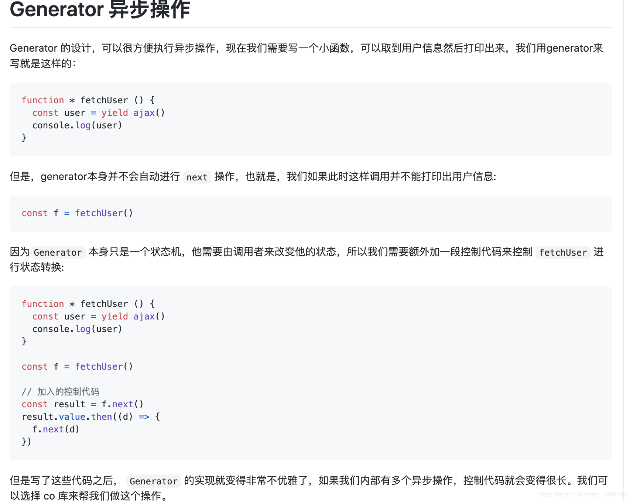The height and width of the screenshot is (501, 633).
Task: Click the paragraph starting '但是，generator本身'
Action: tap(253, 177)
